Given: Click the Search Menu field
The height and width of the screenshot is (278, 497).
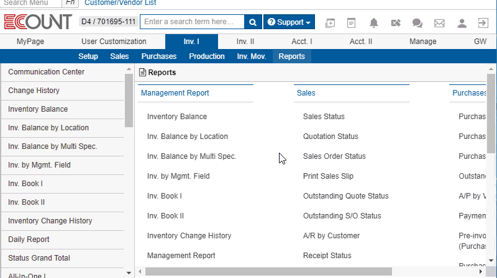Looking at the screenshot, I should (x=30, y=3).
